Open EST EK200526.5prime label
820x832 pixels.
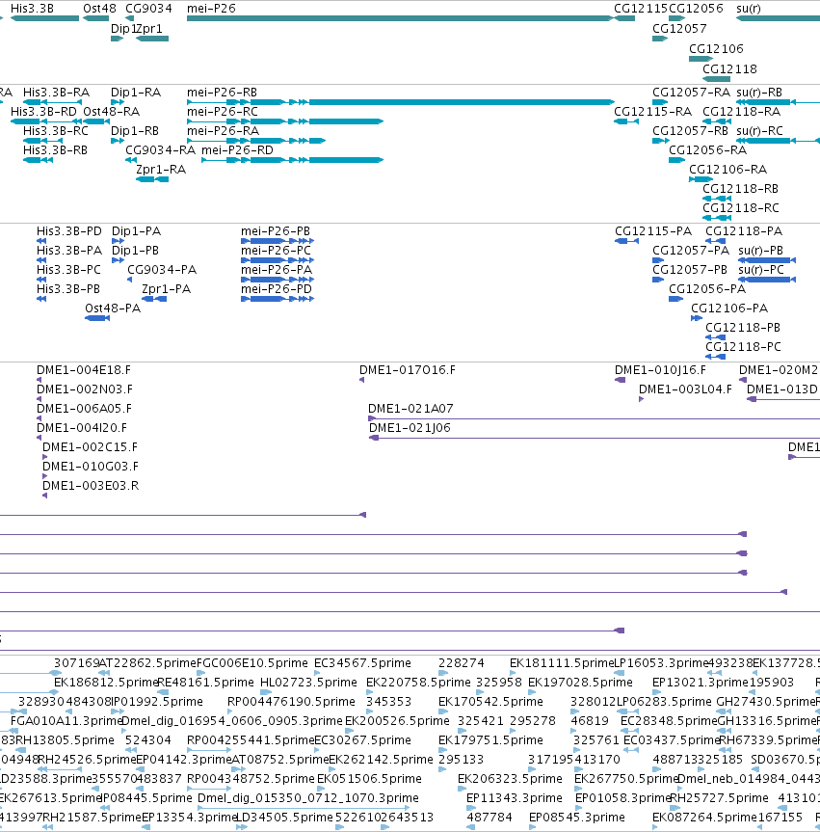coord(397,721)
